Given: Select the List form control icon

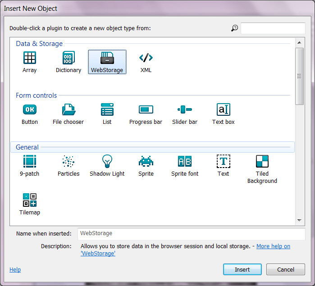Looking at the screenshot, I should point(107,110).
